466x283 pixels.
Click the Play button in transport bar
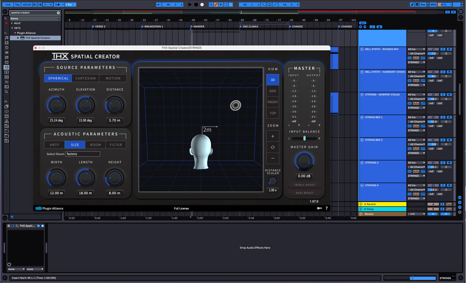click(190, 4)
